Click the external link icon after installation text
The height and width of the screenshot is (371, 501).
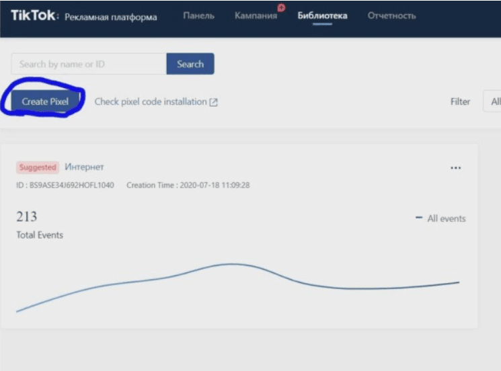click(213, 102)
